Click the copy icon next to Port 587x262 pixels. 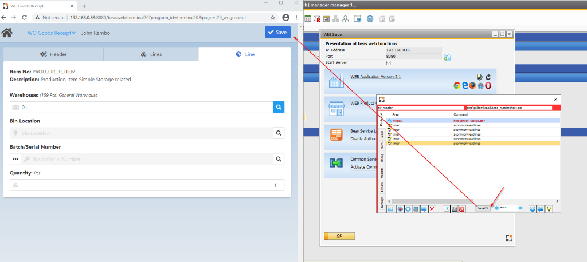tap(447, 57)
